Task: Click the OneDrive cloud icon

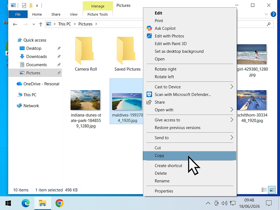Action: (19, 84)
